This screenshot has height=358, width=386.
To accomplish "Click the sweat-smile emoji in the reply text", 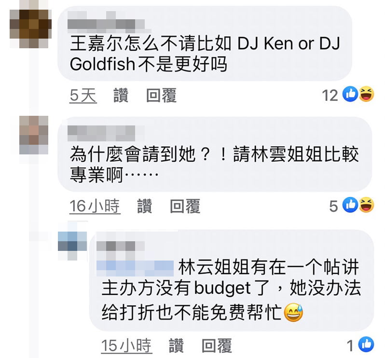I will [x=293, y=312].
